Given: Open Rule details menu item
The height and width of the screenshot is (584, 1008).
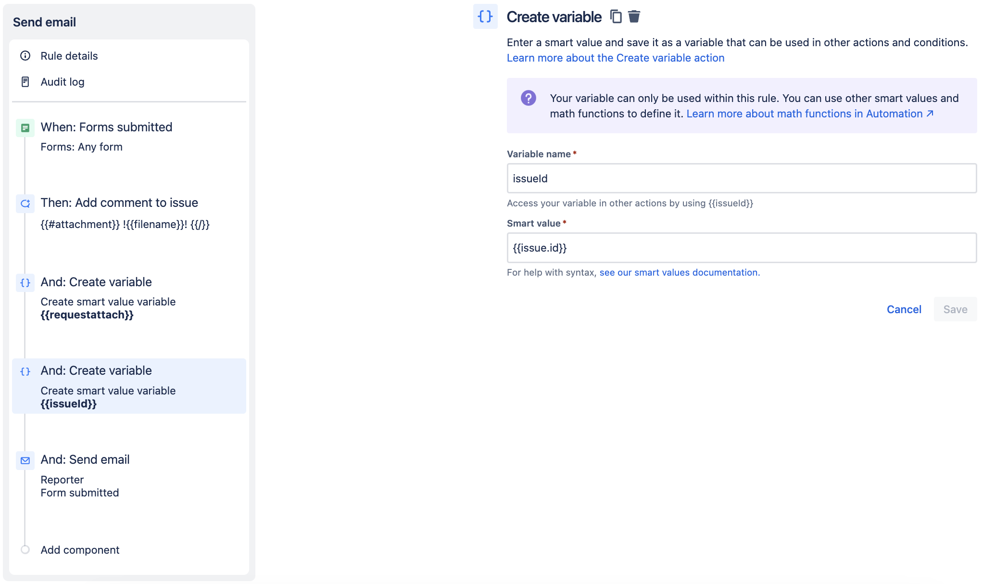Looking at the screenshot, I should click(x=69, y=56).
